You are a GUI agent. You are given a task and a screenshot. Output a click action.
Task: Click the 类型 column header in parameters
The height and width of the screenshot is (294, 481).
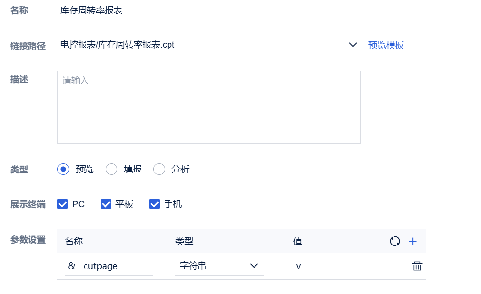pyautogui.click(x=184, y=241)
